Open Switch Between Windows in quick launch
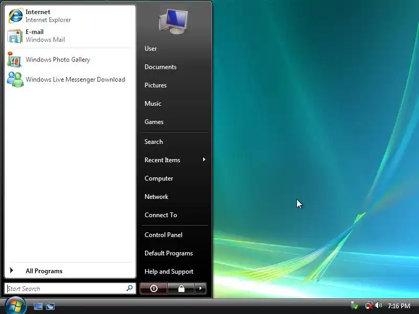419x314 pixels. click(x=50, y=306)
